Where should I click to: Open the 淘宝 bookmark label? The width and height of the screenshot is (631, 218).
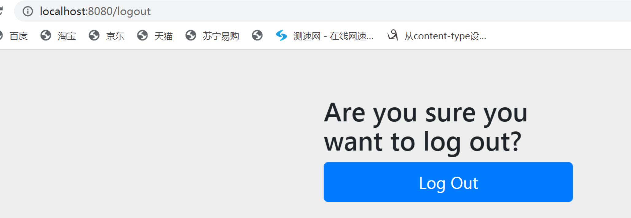click(x=67, y=36)
